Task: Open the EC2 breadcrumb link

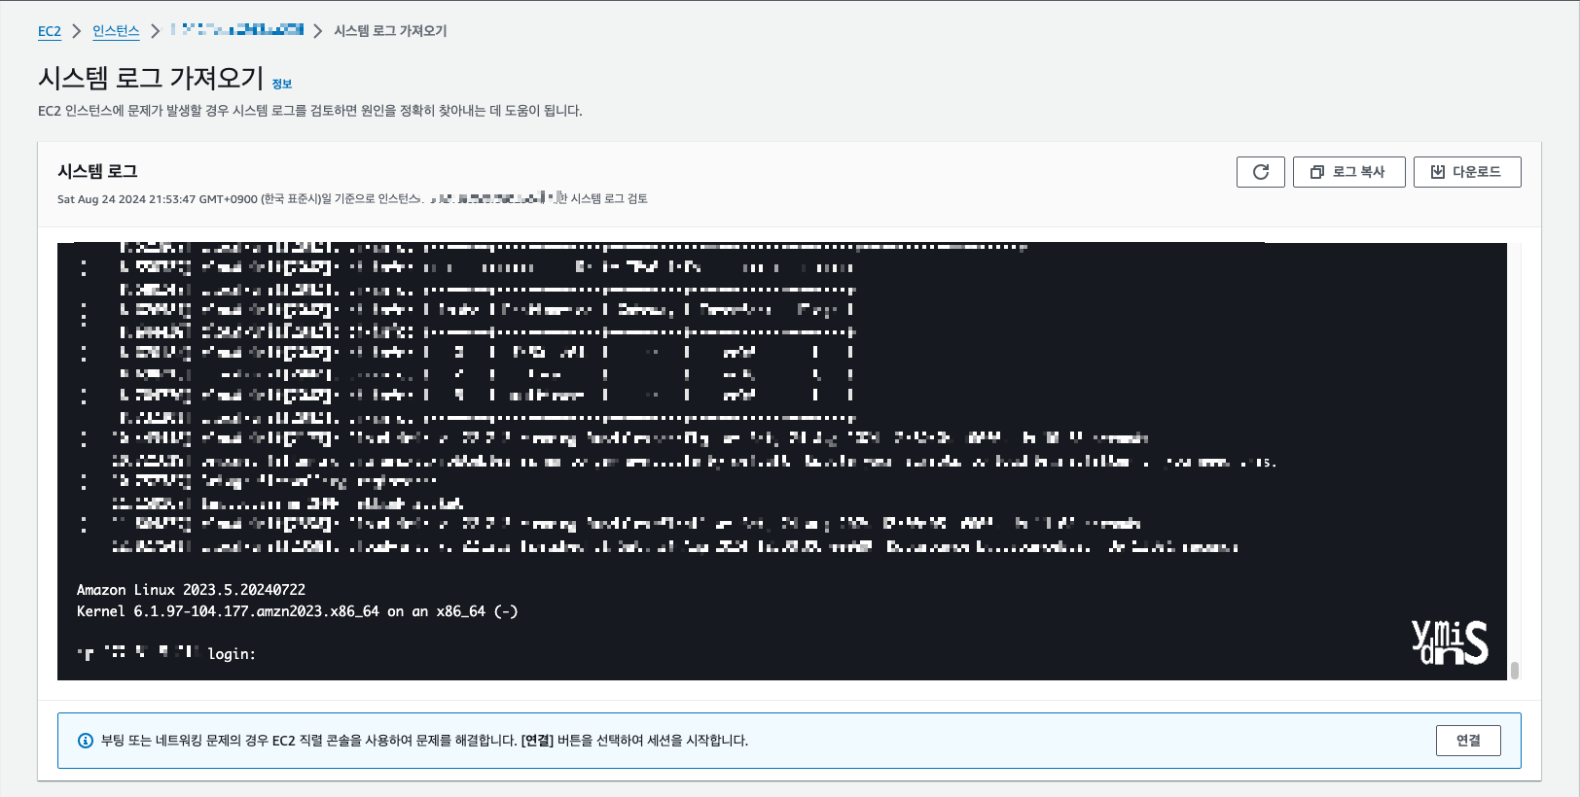Action: point(50,31)
